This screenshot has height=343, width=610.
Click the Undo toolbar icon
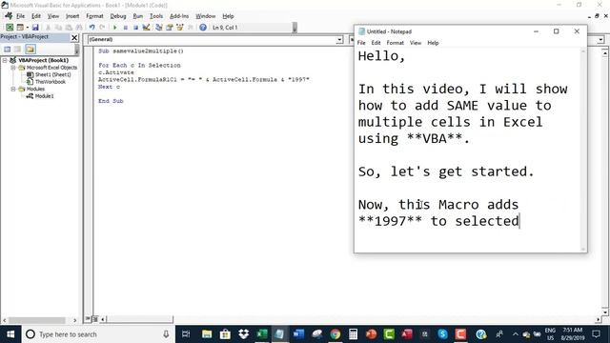point(91,28)
